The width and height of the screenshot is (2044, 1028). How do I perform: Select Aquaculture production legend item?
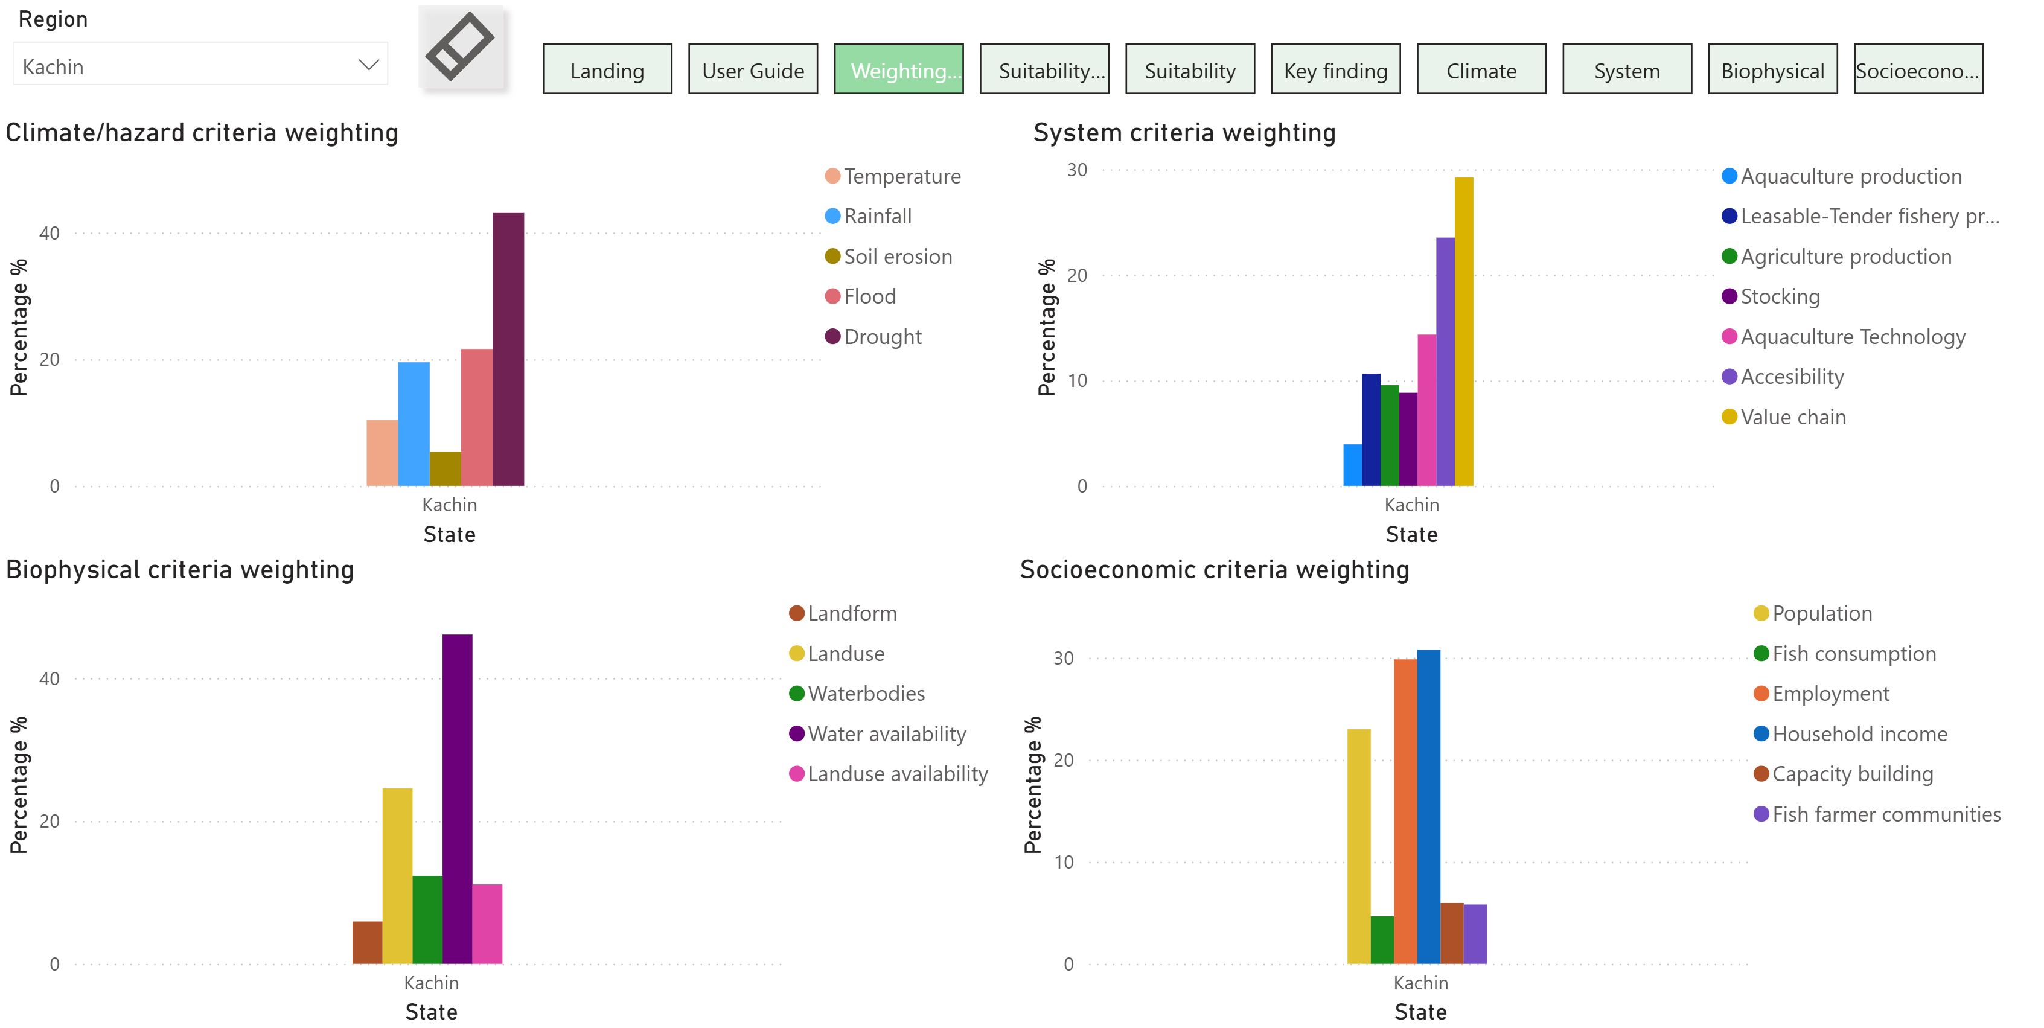tap(1842, 176)
